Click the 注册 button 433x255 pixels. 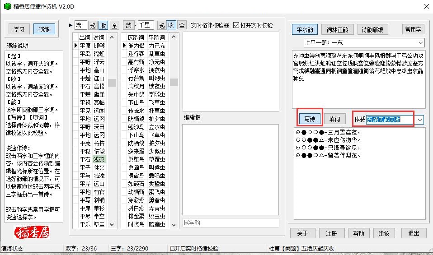point(331,233)
